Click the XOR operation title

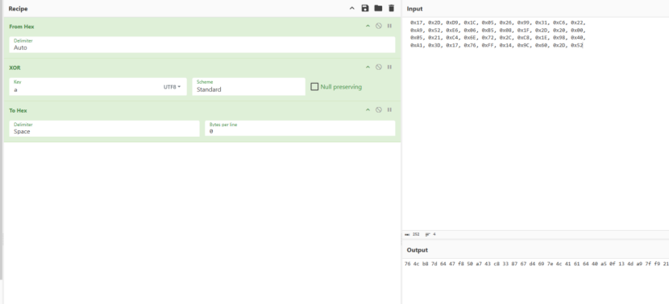(15, 68)
